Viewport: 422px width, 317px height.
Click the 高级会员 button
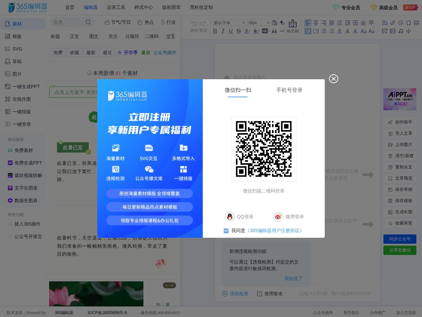384,7
